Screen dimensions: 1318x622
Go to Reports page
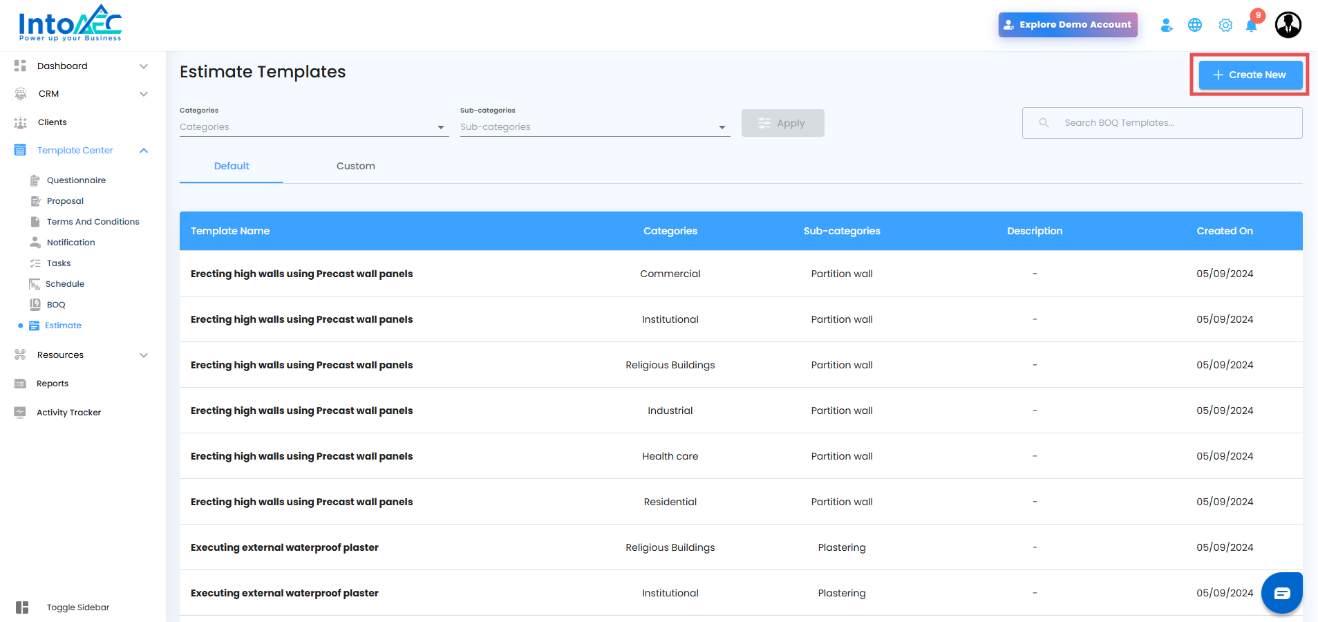click(53, 384)
